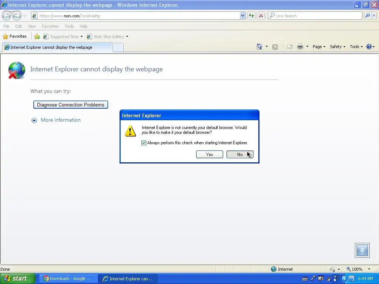Viewport: 379px width, 284px height.
Task: Open the Favorites menu
Action: [50, 26]
